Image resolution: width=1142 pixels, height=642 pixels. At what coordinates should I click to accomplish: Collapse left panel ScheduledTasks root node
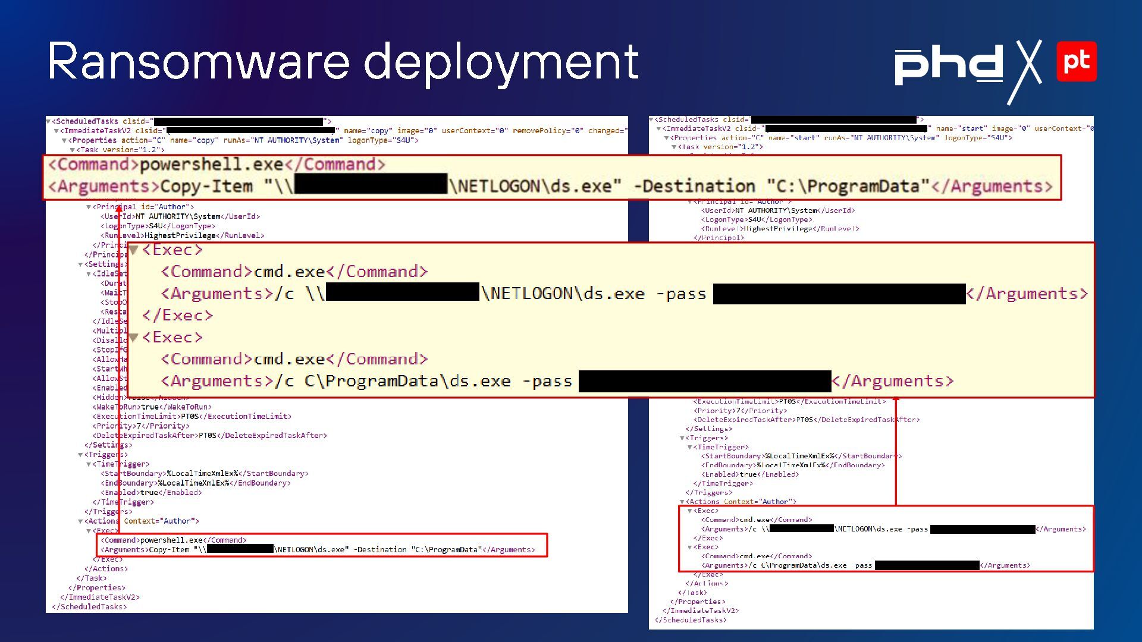pyautogui.click(x=48, y=121)
